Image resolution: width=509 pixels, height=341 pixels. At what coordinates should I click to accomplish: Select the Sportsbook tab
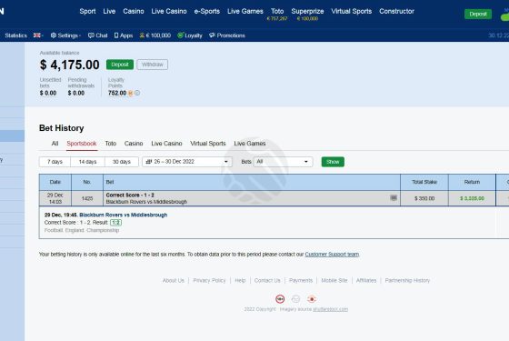[82, 144]
